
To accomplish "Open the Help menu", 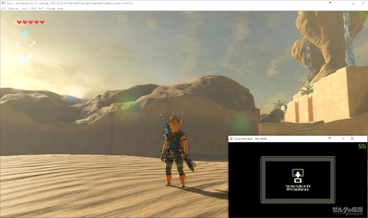I will (x=60, y=9).
